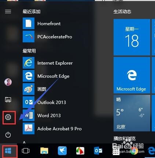Click Microsoft Edge icon in app list

click(x=29, y=76)
